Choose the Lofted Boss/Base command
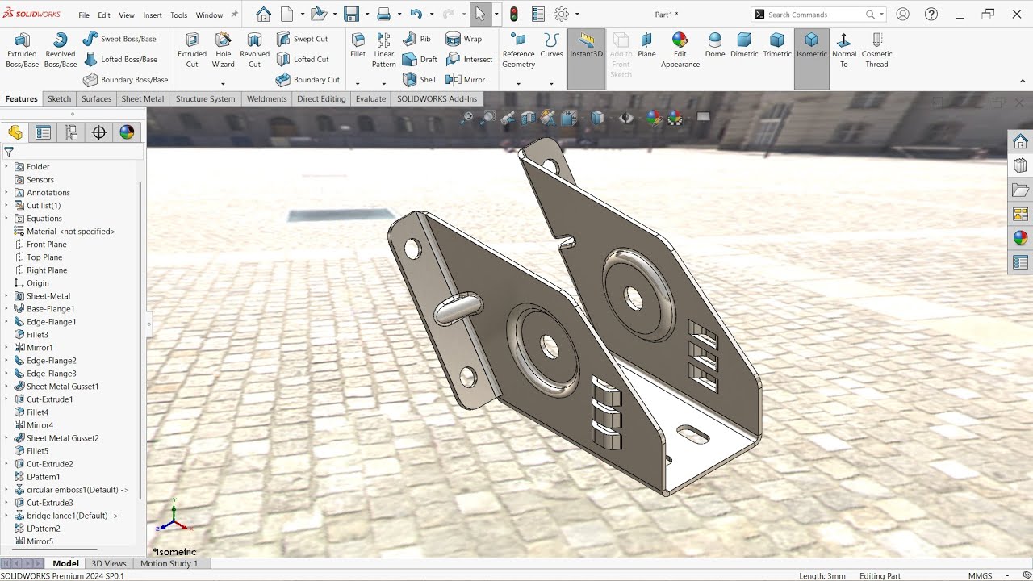1033x581 pixels. coord(119,59)
